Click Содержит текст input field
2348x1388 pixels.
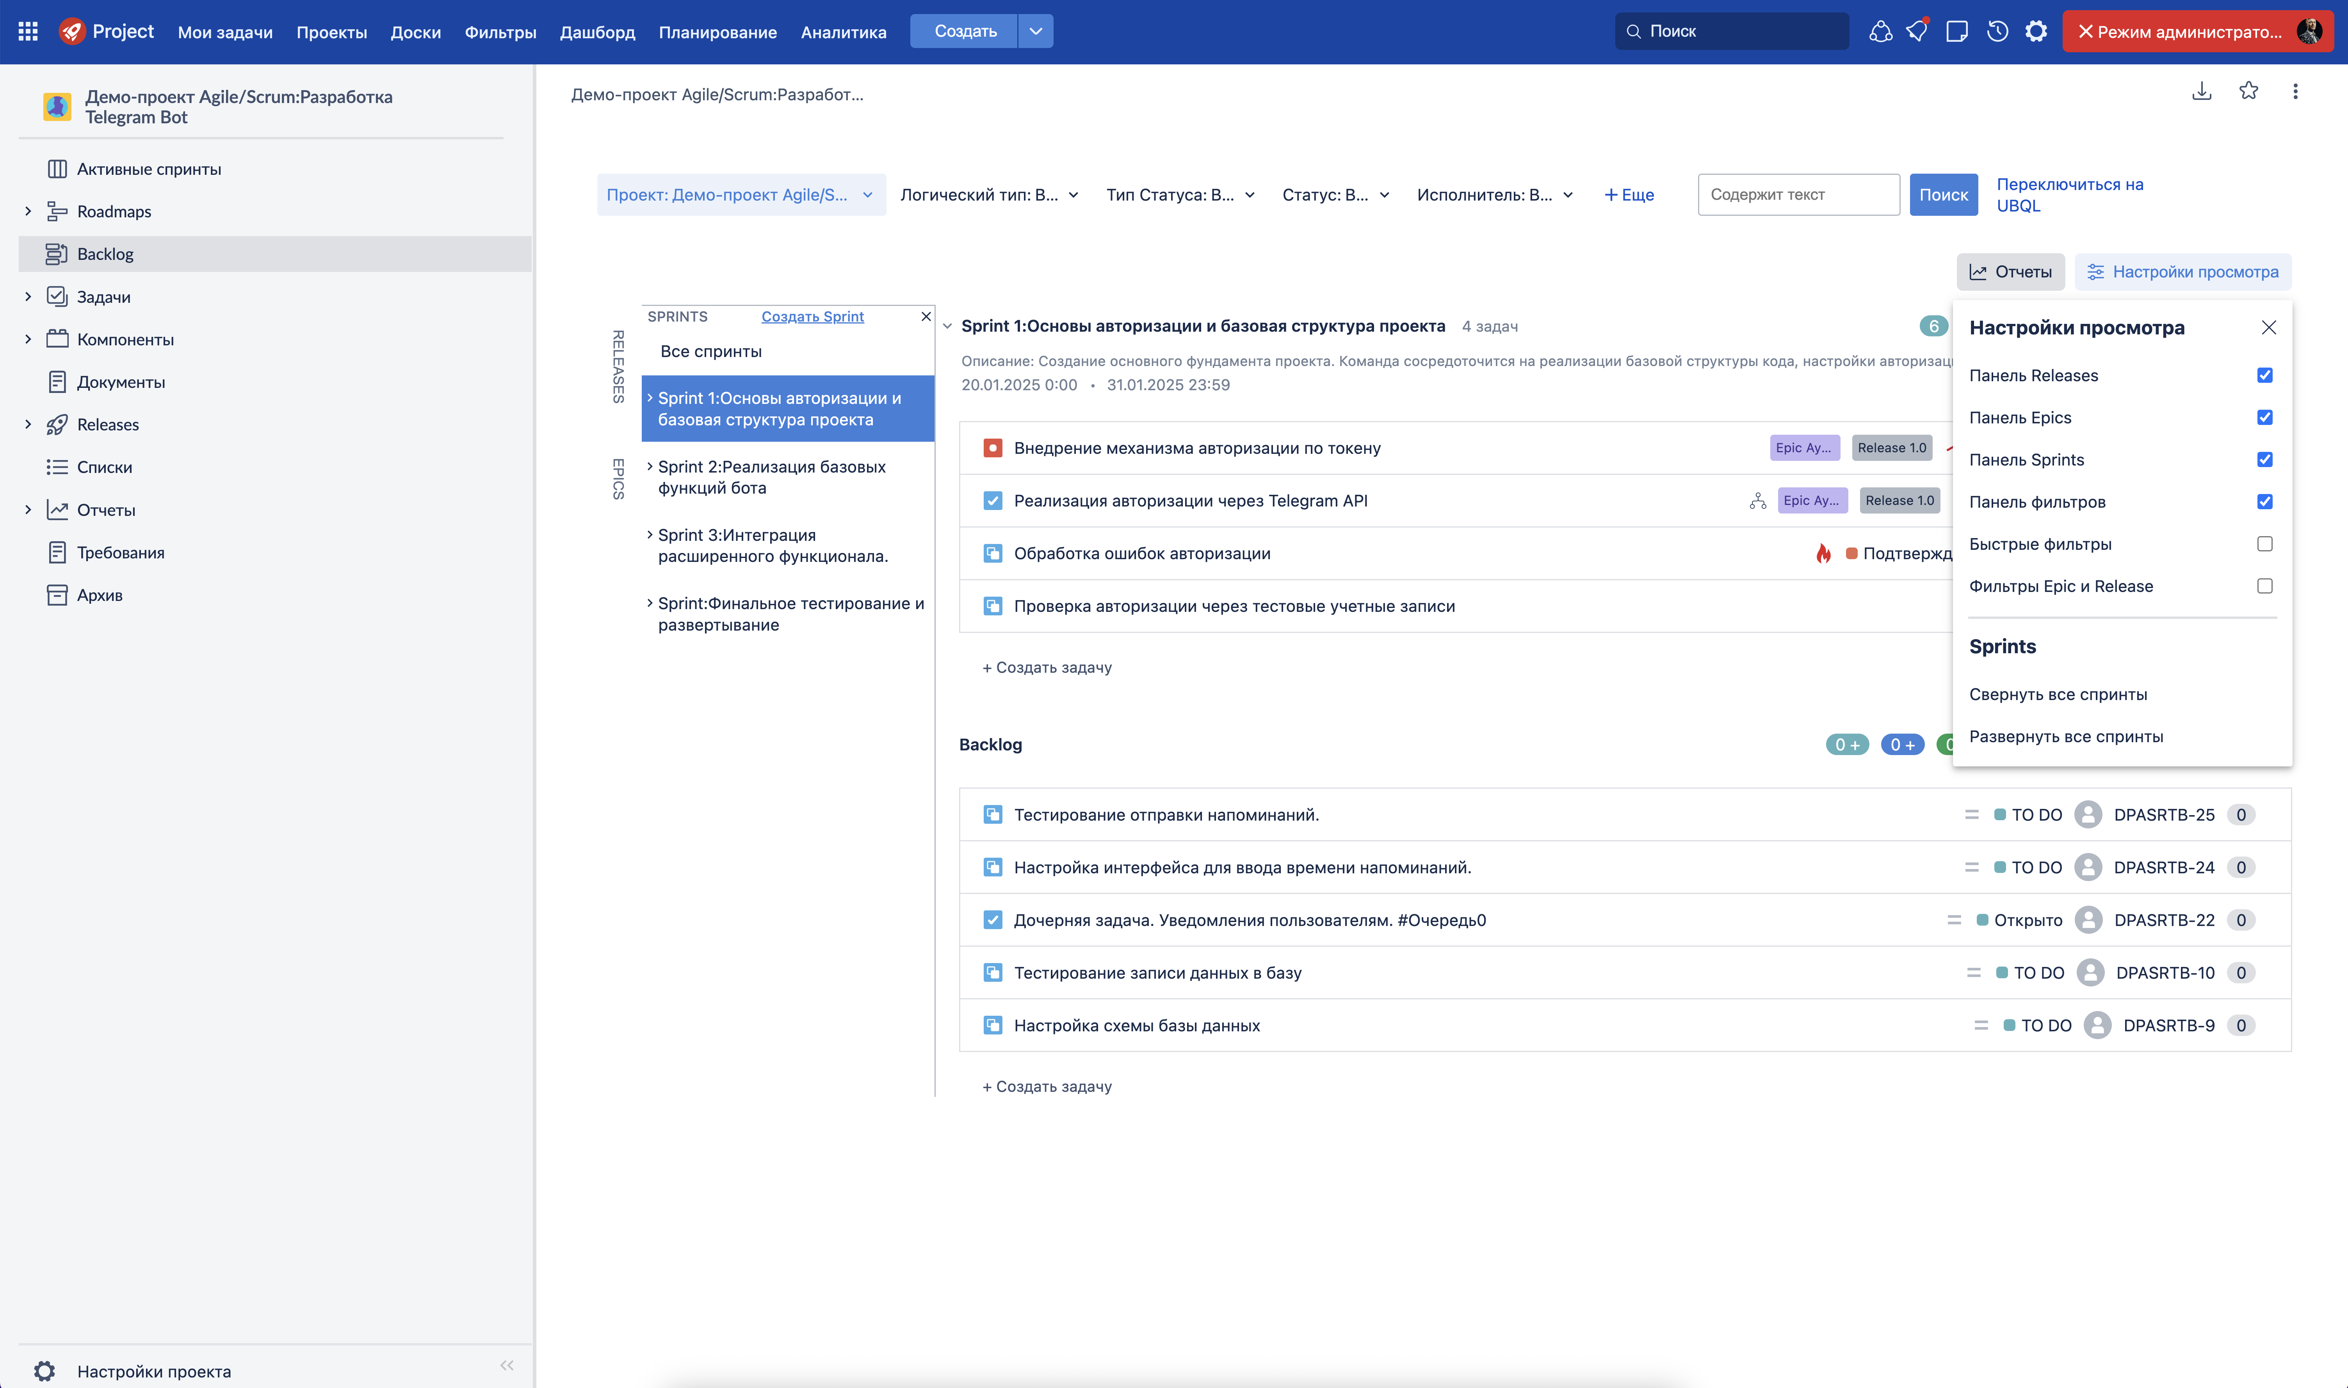point(1799,195)
